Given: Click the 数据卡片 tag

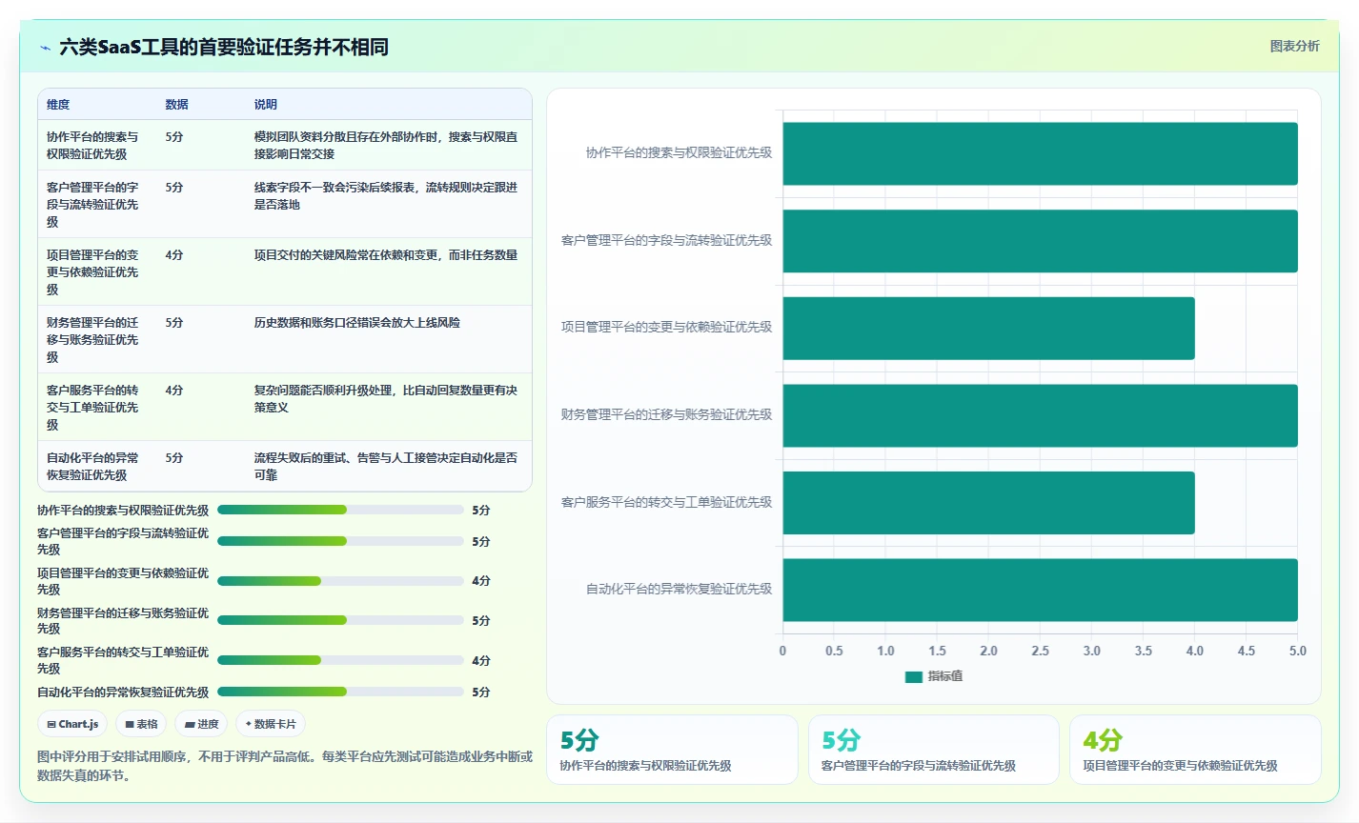Looking at the screenshot, I should point(271,724).
